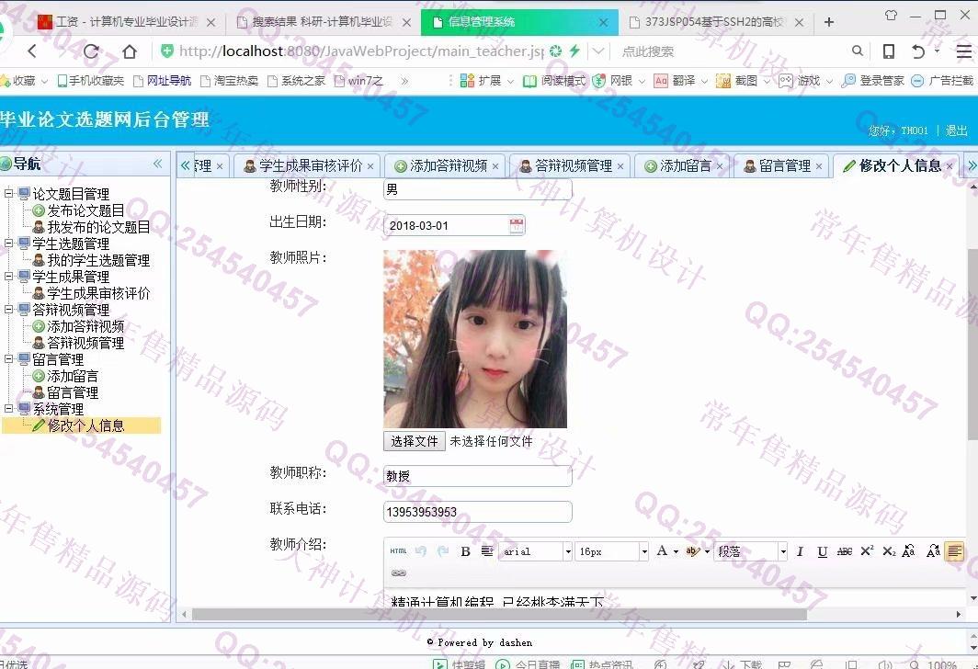Click the undo-close-tab arrow icon in the browser toolbar
Screen dimensions: 978x669
pyautogui.click(x=918, y=51)
